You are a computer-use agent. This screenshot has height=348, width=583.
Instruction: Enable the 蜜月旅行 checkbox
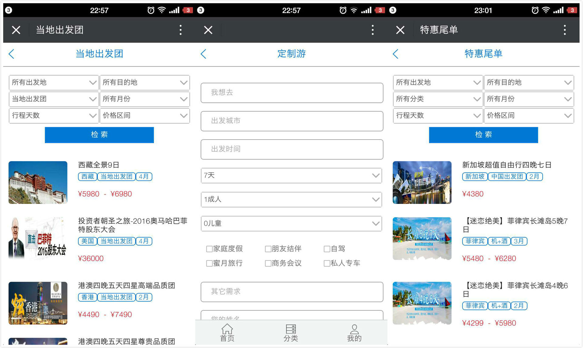209,263
